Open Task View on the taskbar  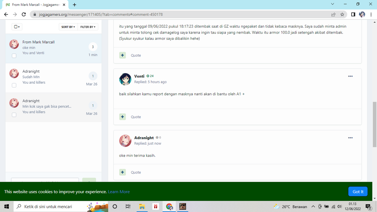pos(128,207)
